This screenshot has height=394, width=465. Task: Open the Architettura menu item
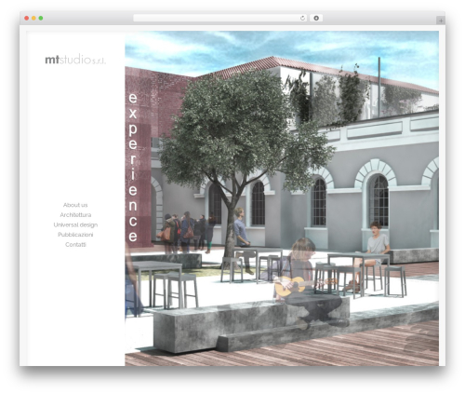click(x=75, y=215)
